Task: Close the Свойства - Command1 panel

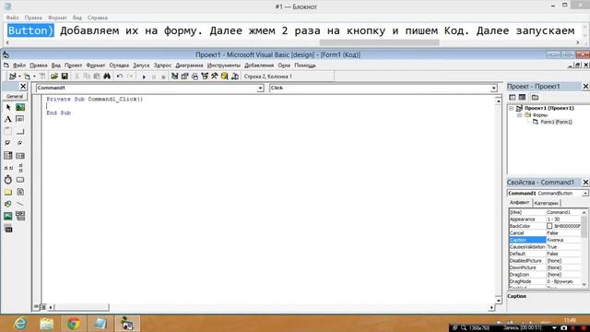Action: tap(585, 183)
